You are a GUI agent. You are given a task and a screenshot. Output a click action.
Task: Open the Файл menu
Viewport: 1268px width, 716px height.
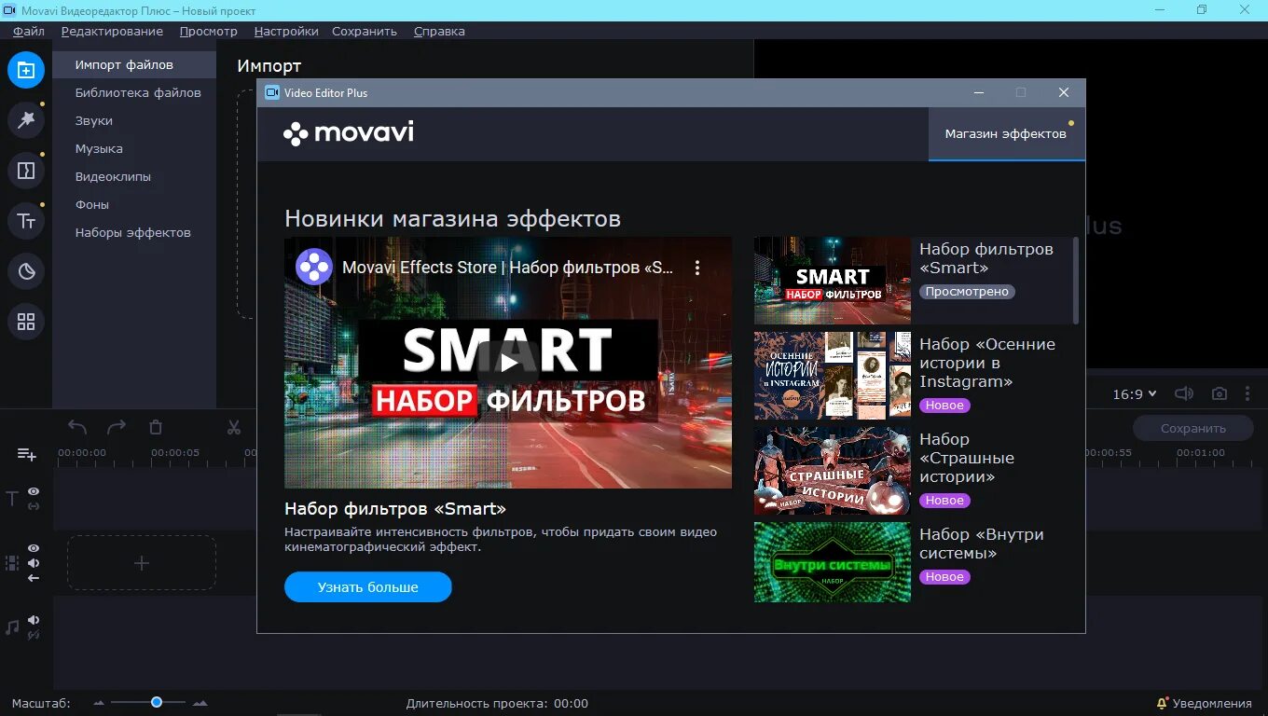coord(29,31)
